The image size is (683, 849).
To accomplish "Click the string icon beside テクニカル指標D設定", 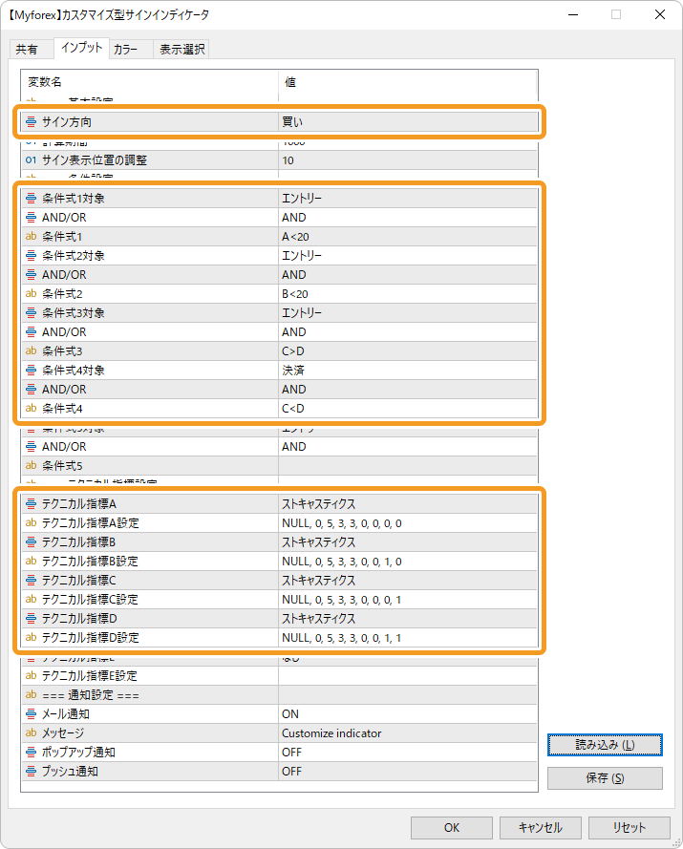I will tap(32, 638).
